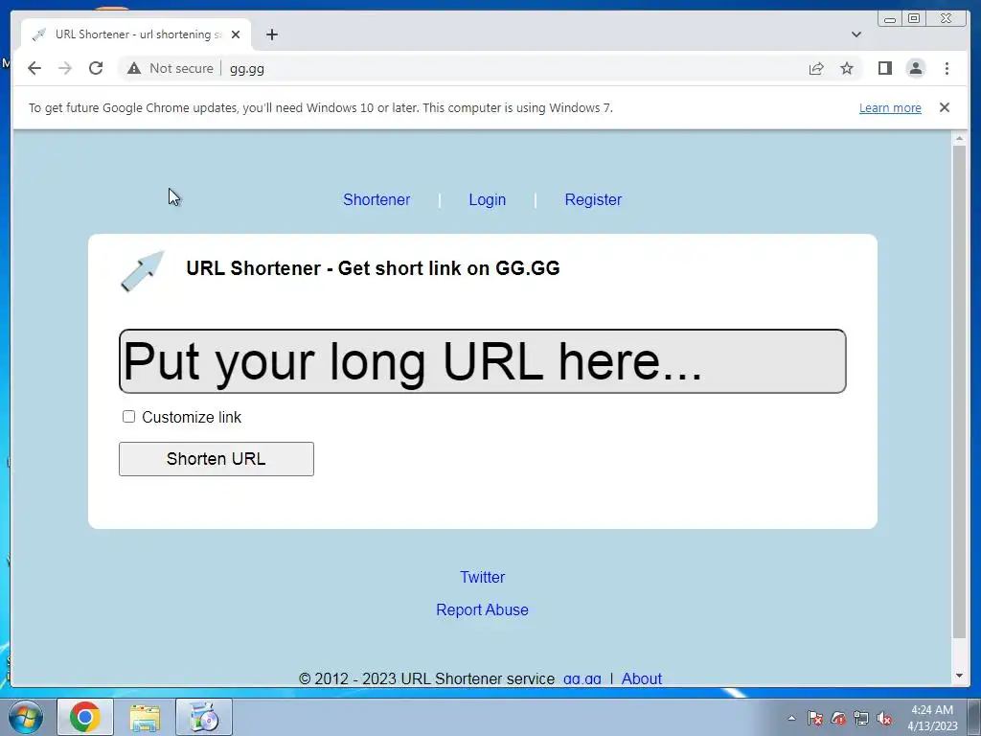The image size is (981, 736).
Task: Open the Learn more link
Action: point(890,107)
